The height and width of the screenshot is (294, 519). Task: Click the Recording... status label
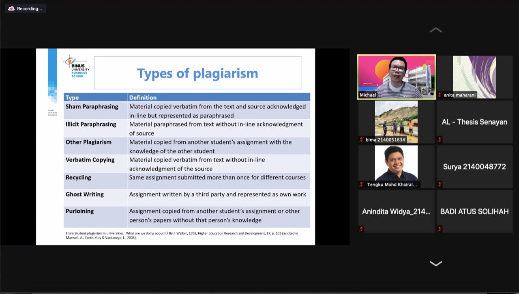click(x=29, y=8)
